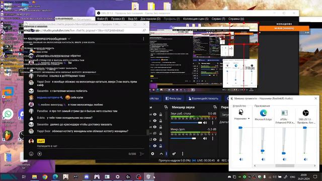
Task: Open three-dot menu of Звук раб. стола track
Action: (212, 123)
